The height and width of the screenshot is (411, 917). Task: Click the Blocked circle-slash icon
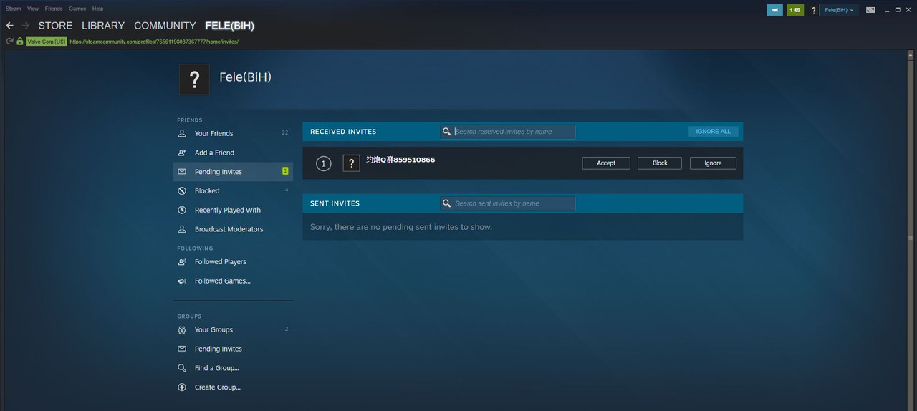pyautogui.click(x=182, y=191)
